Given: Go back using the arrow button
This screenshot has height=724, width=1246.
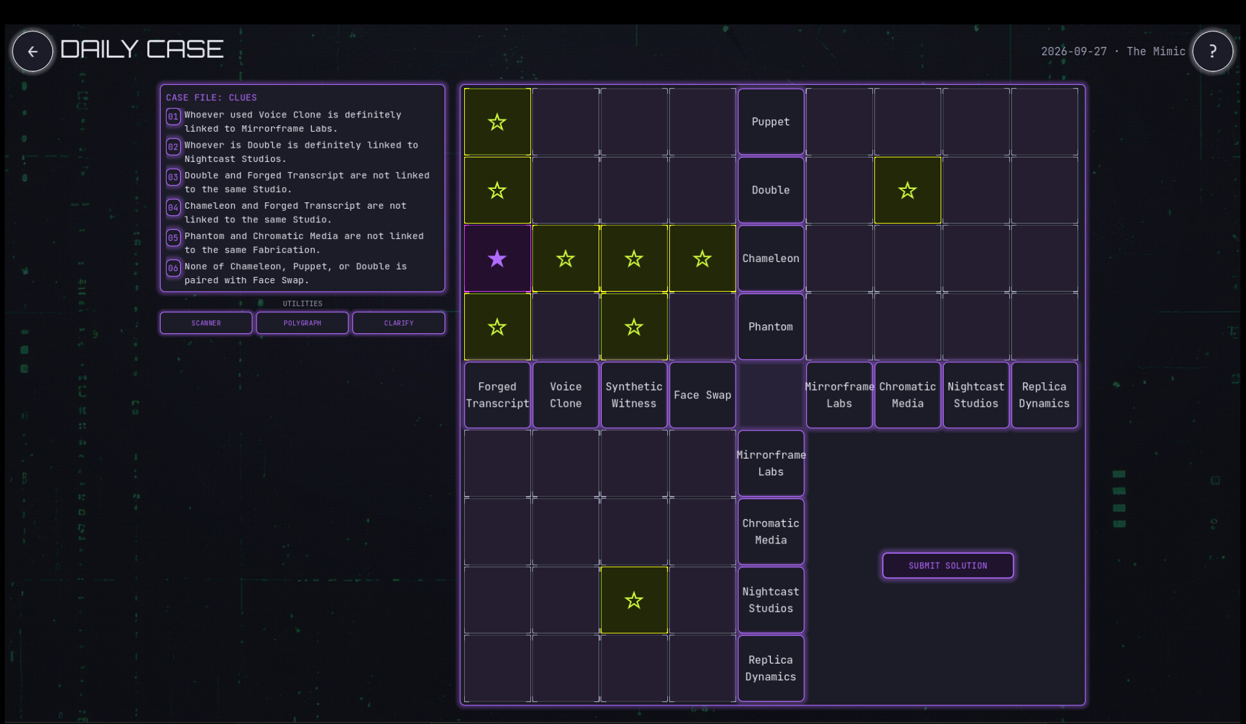Looking at the screenshot, I should click(33, 51).
